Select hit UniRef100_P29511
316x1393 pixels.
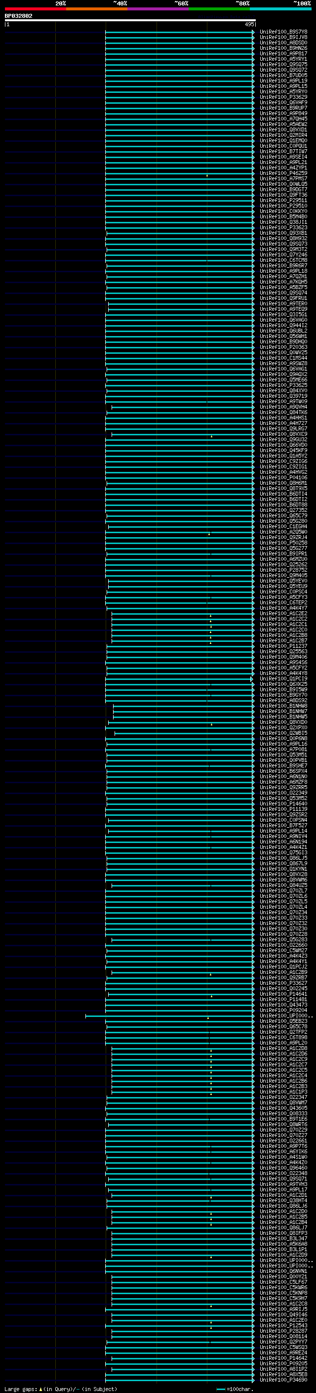point(283,201)
